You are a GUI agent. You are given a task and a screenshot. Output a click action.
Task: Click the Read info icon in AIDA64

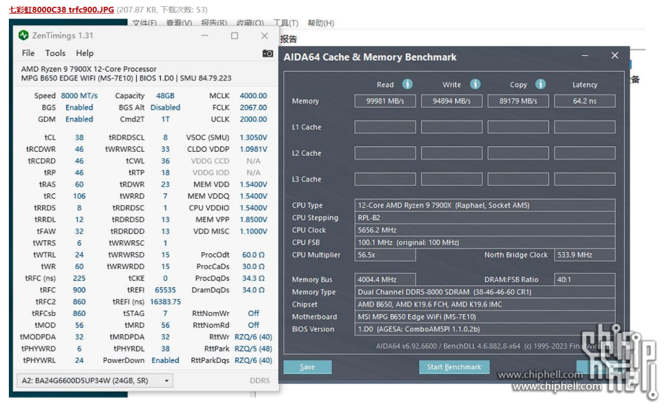click(407, 84)
